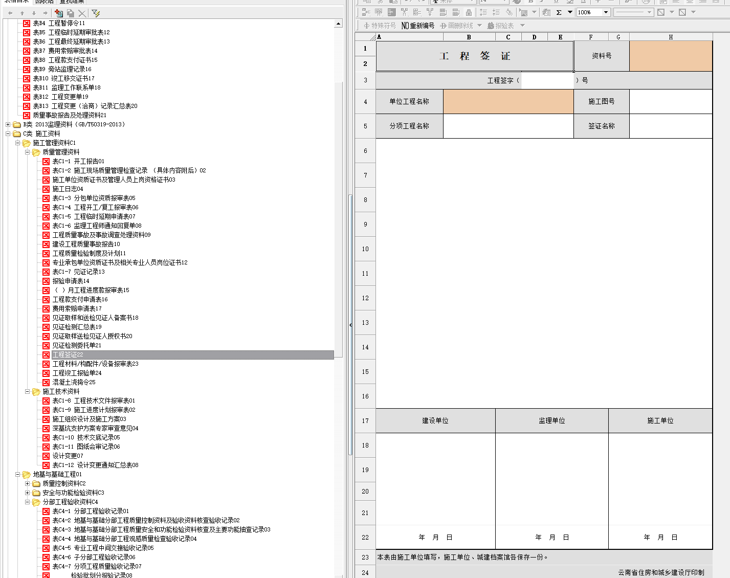Click the red icon beside 表C1-1 开工报告01

click(x=46, y=161)
